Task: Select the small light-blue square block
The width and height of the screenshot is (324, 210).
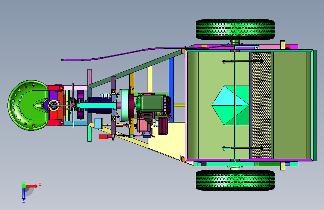Action: pos(99,123)
